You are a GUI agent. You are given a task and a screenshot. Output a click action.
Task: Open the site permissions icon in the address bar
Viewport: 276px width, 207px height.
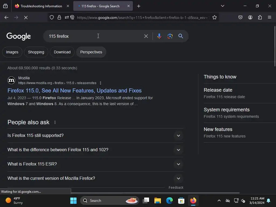coord(67,18)
